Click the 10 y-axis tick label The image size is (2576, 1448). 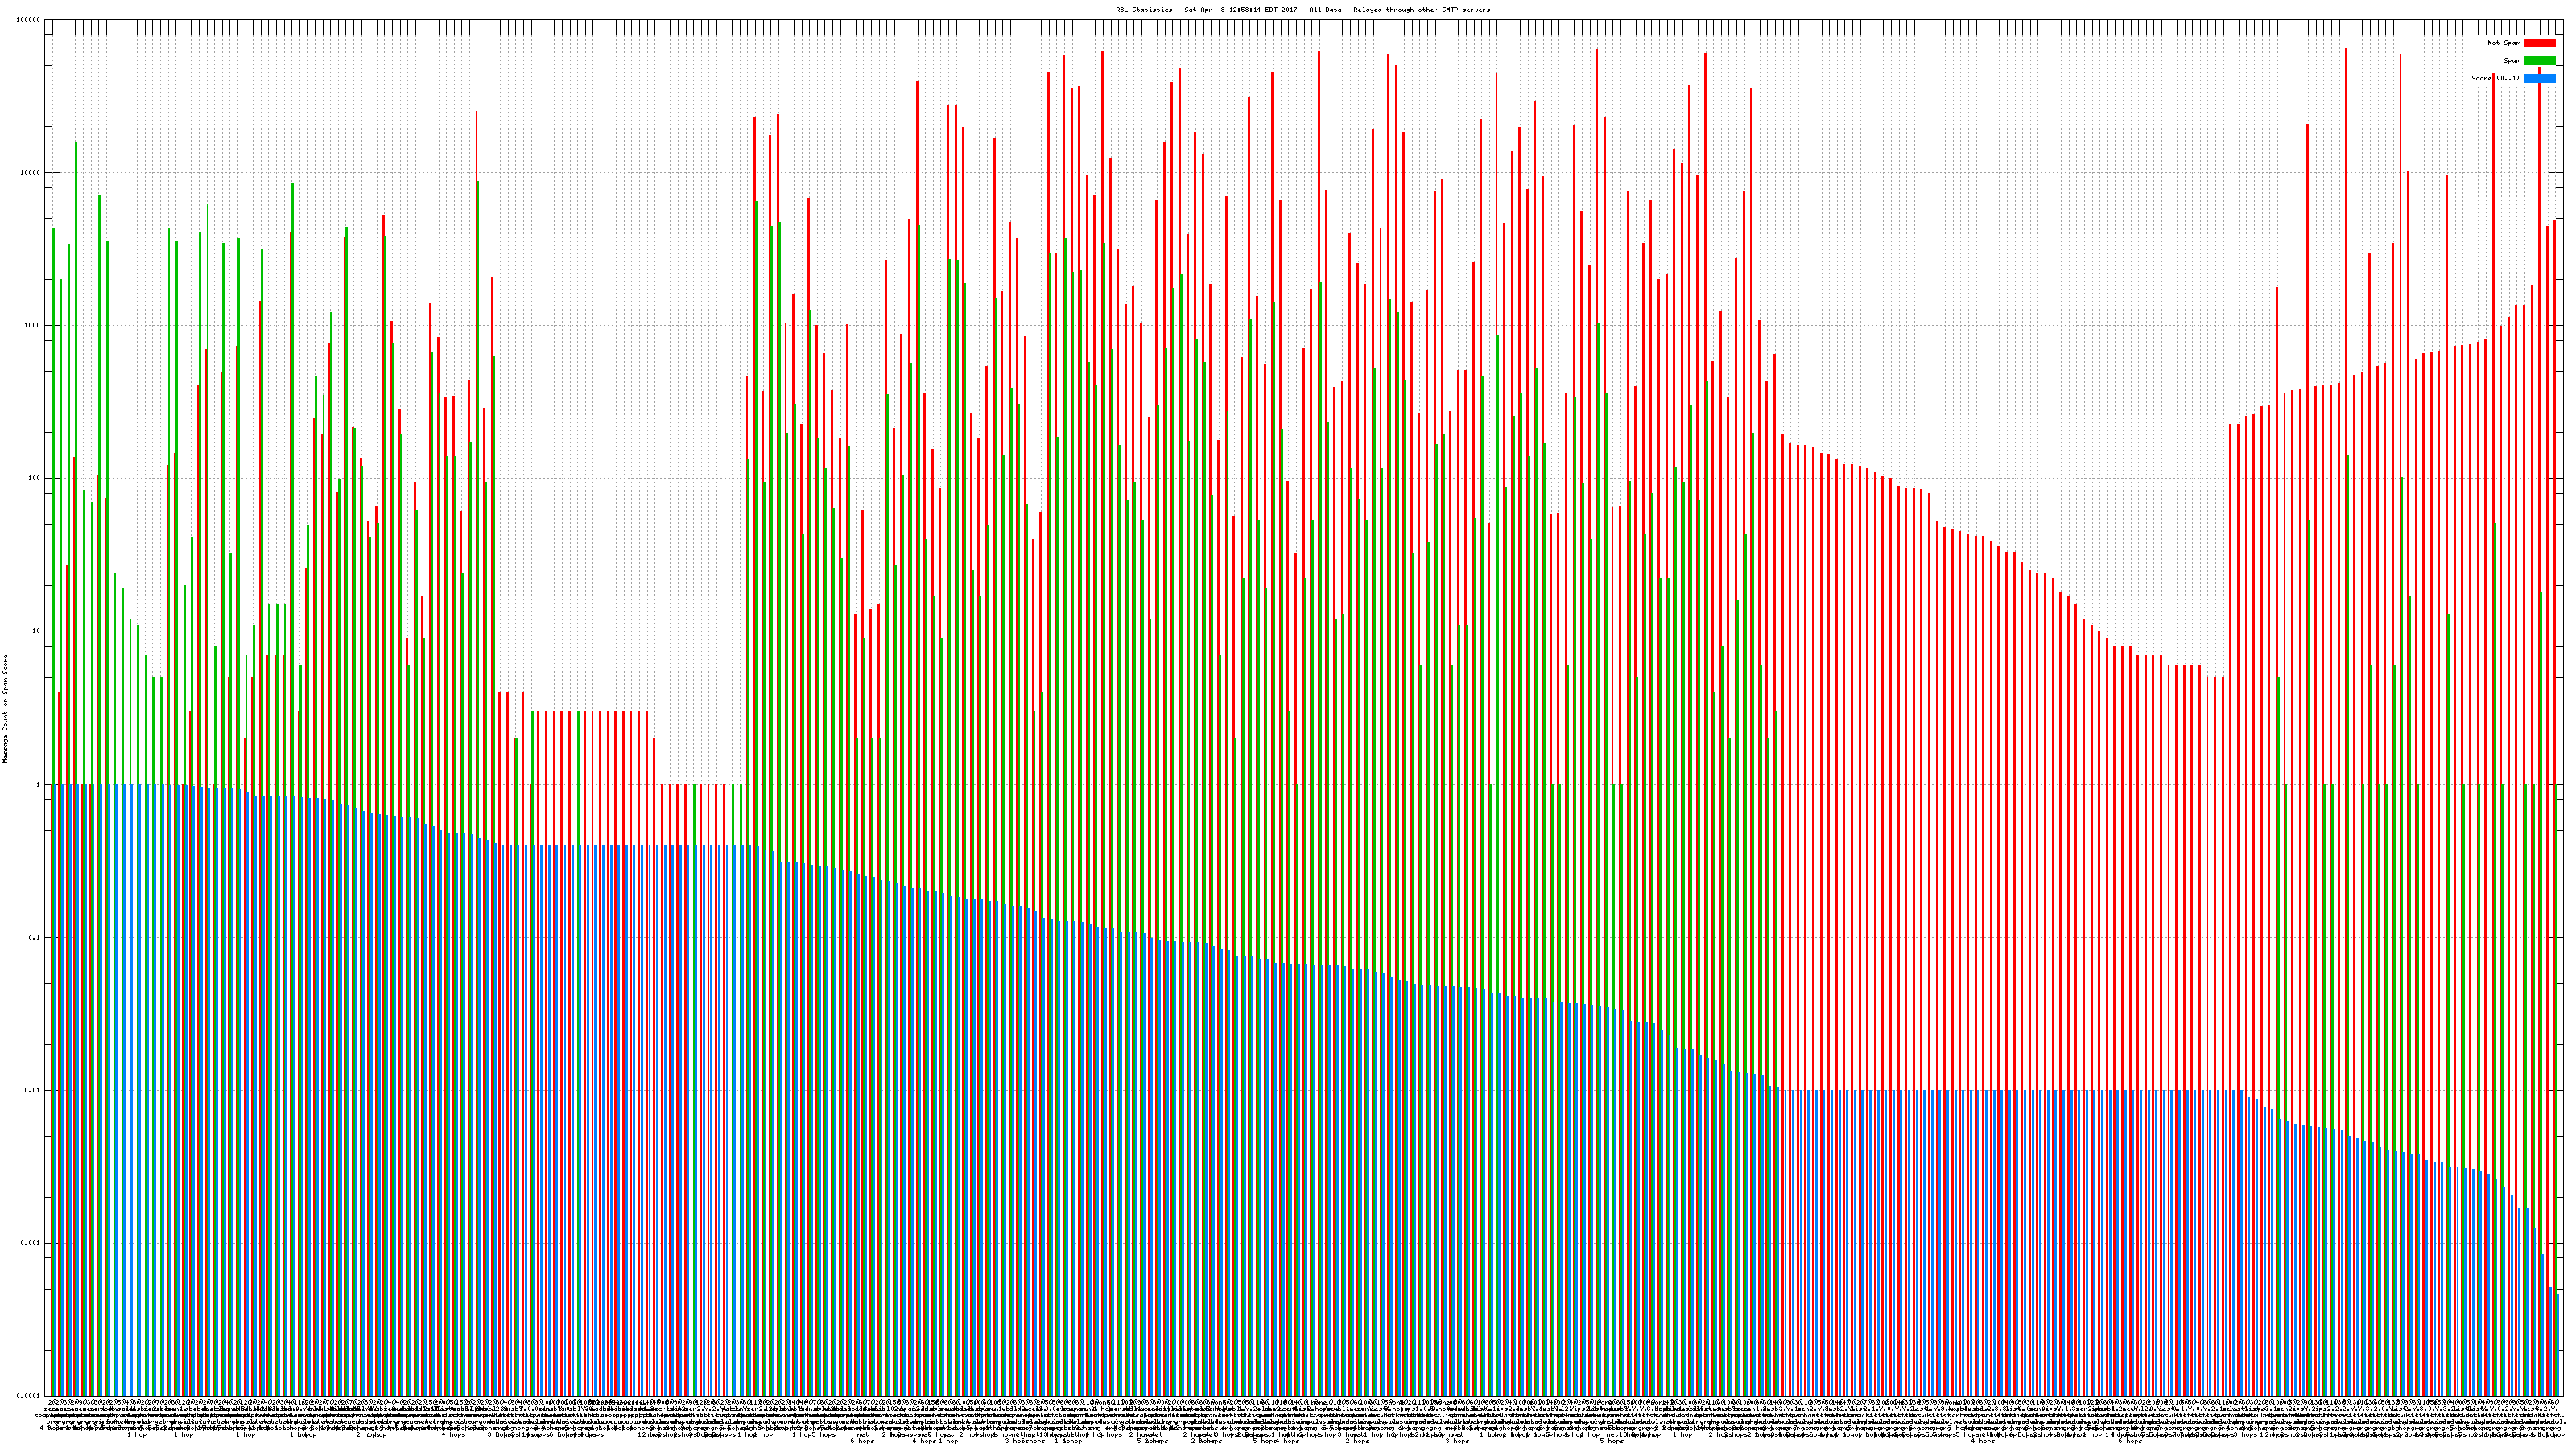36,631
